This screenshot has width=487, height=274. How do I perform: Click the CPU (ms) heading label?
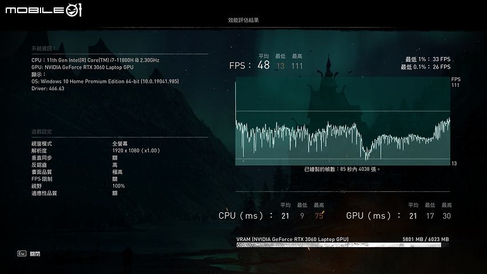point(245,216)
